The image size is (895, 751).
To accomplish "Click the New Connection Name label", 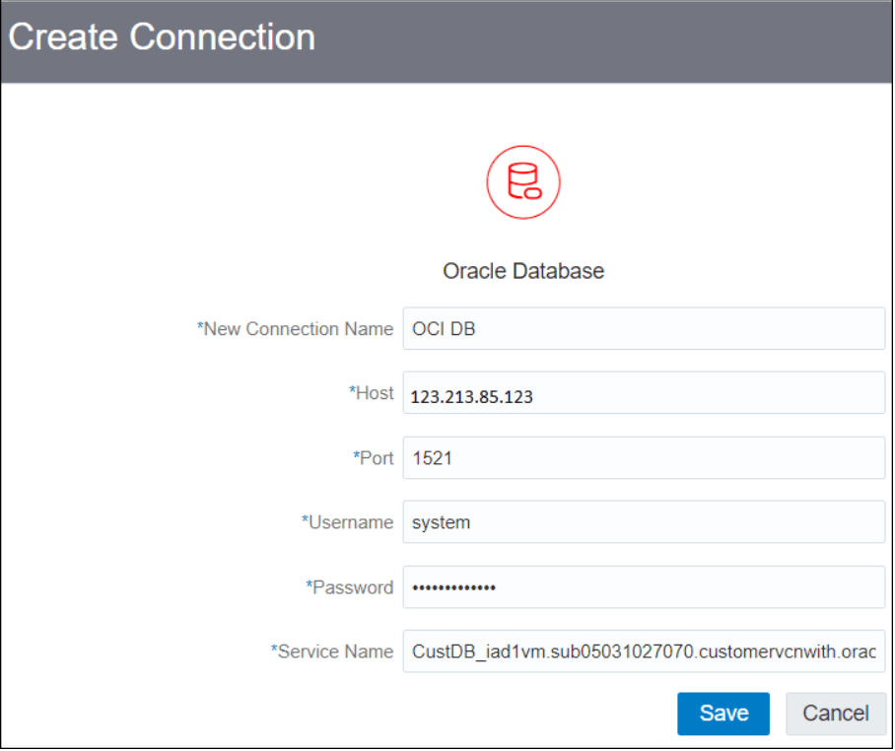I will (295, 329).
